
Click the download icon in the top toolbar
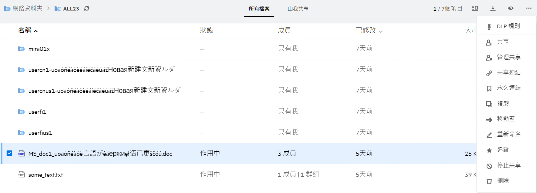[493, 8]
